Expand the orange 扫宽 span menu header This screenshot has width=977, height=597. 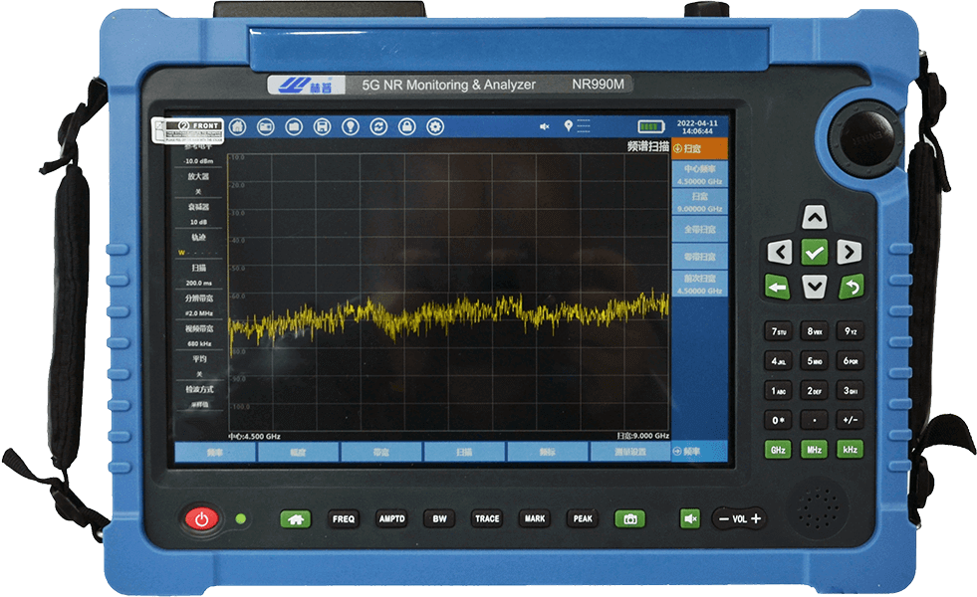[700, 148]
